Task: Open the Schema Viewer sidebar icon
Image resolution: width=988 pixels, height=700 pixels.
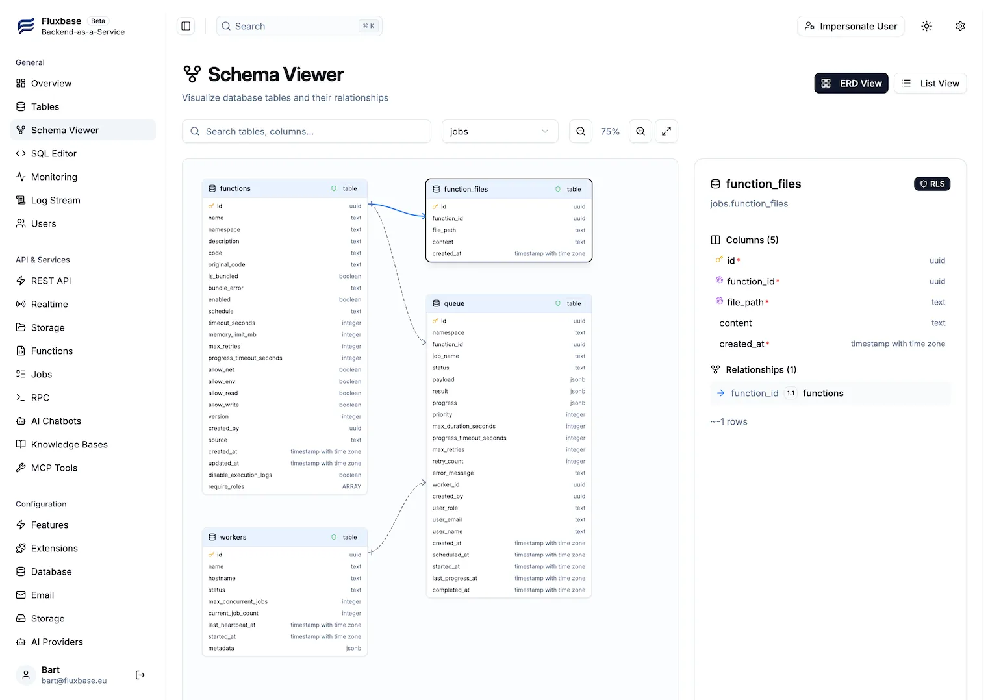Action: tap(21, 130)
